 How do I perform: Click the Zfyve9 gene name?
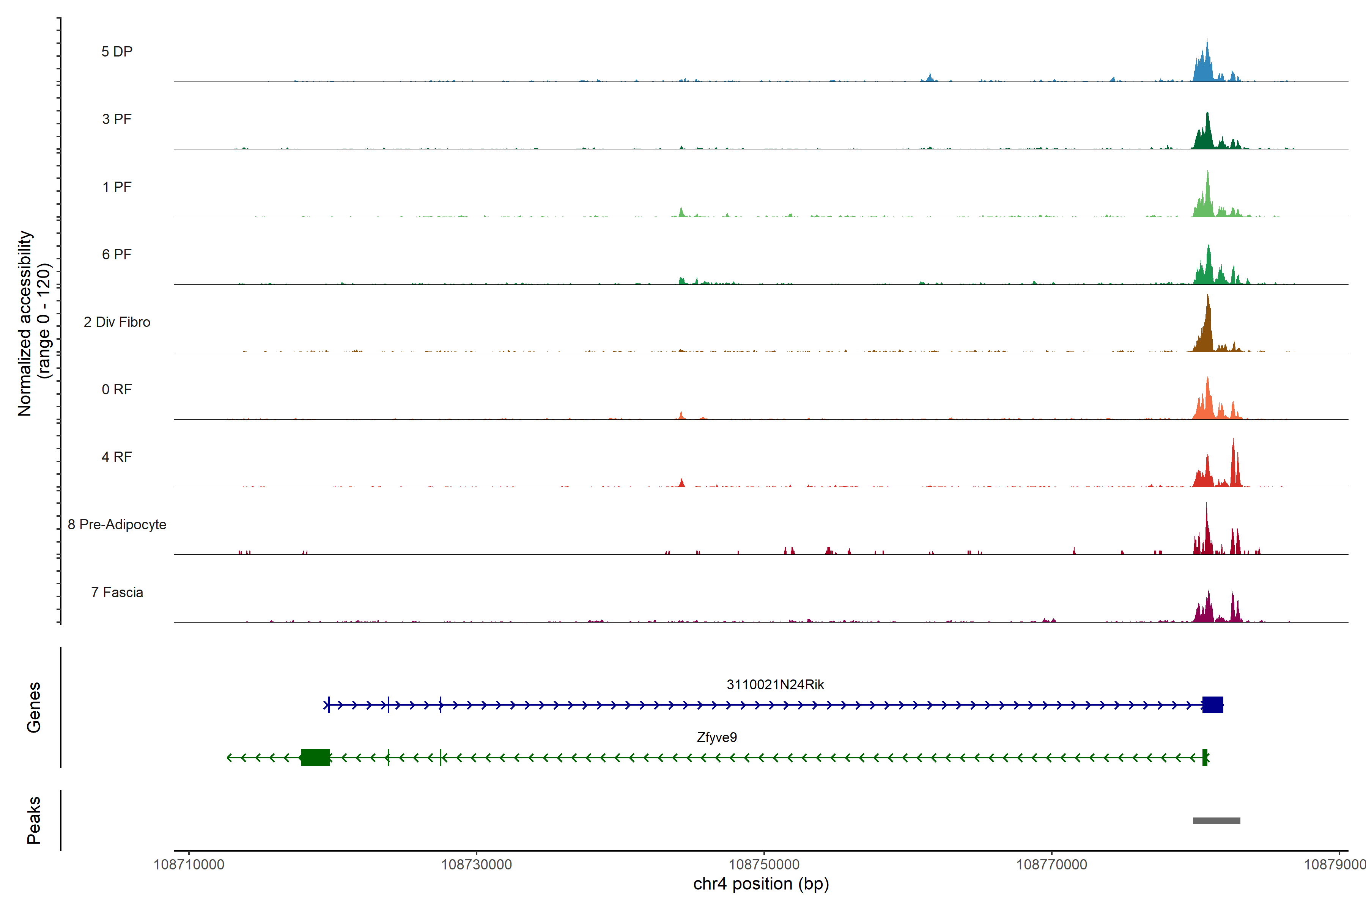717,737
